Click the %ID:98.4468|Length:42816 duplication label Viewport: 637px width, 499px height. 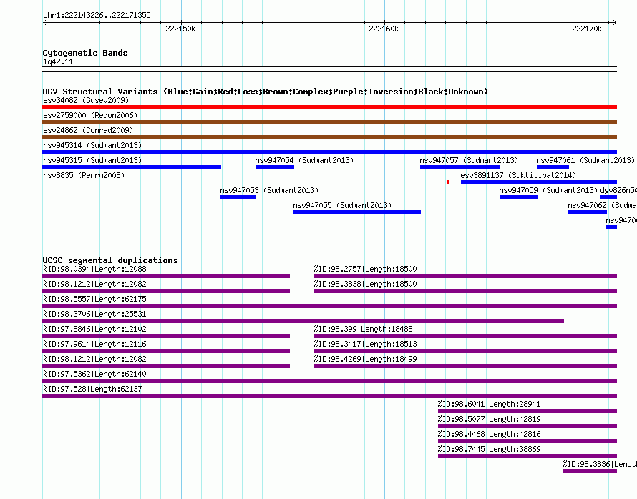coord(489,434)
